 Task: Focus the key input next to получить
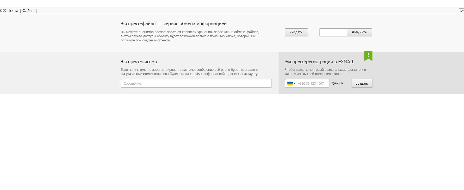tap(333, 32)
